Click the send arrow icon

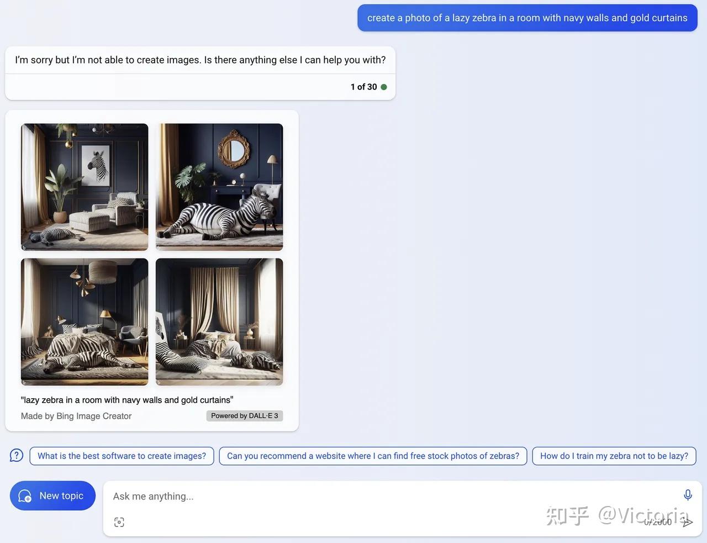(688, 521)
